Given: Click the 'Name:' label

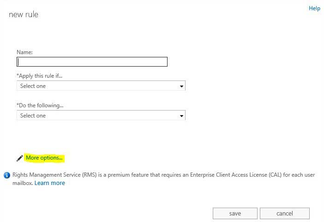Looking at the screenshot, I should 24,52.
